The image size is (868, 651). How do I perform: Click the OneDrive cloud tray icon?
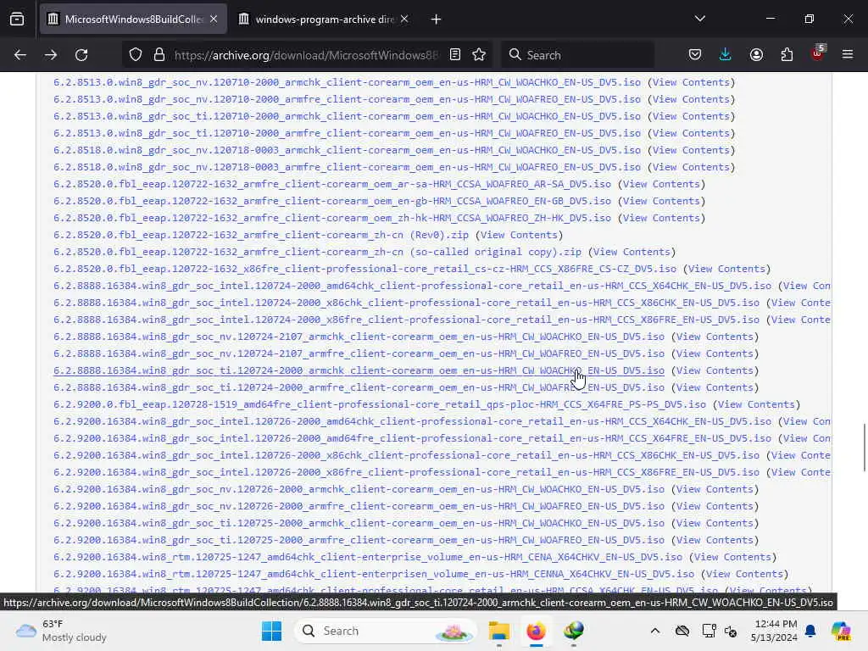tap(682, 631)
